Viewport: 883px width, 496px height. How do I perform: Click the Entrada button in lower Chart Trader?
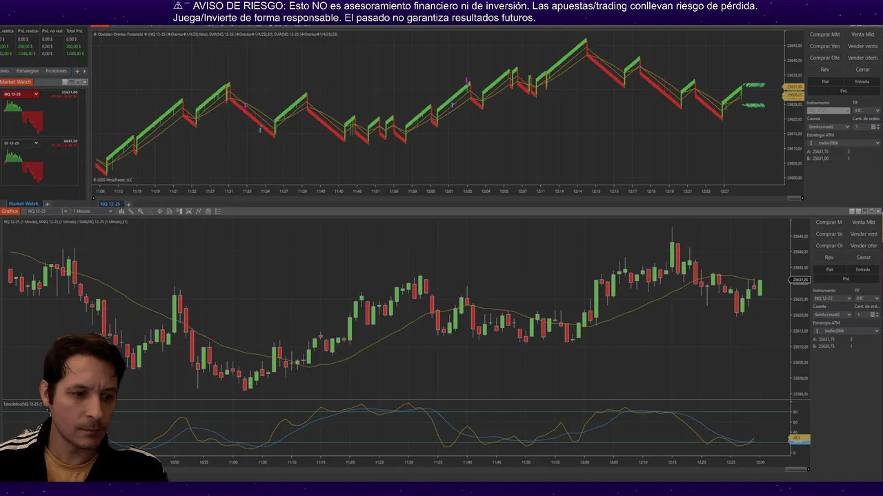coord(863,269)
